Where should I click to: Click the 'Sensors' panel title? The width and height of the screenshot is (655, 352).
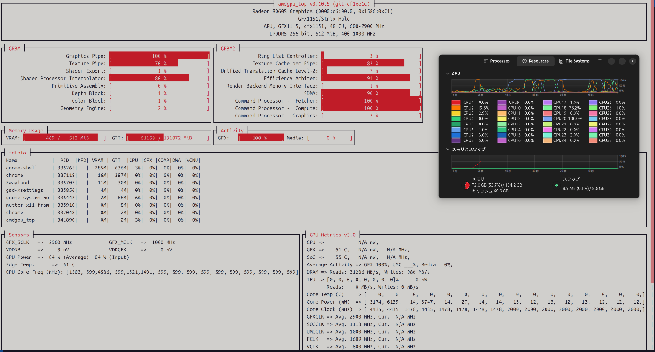pos(19,235)
